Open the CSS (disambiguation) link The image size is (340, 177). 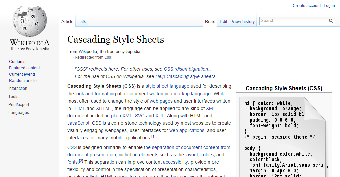pyautogui.click(x=187, y=69)
